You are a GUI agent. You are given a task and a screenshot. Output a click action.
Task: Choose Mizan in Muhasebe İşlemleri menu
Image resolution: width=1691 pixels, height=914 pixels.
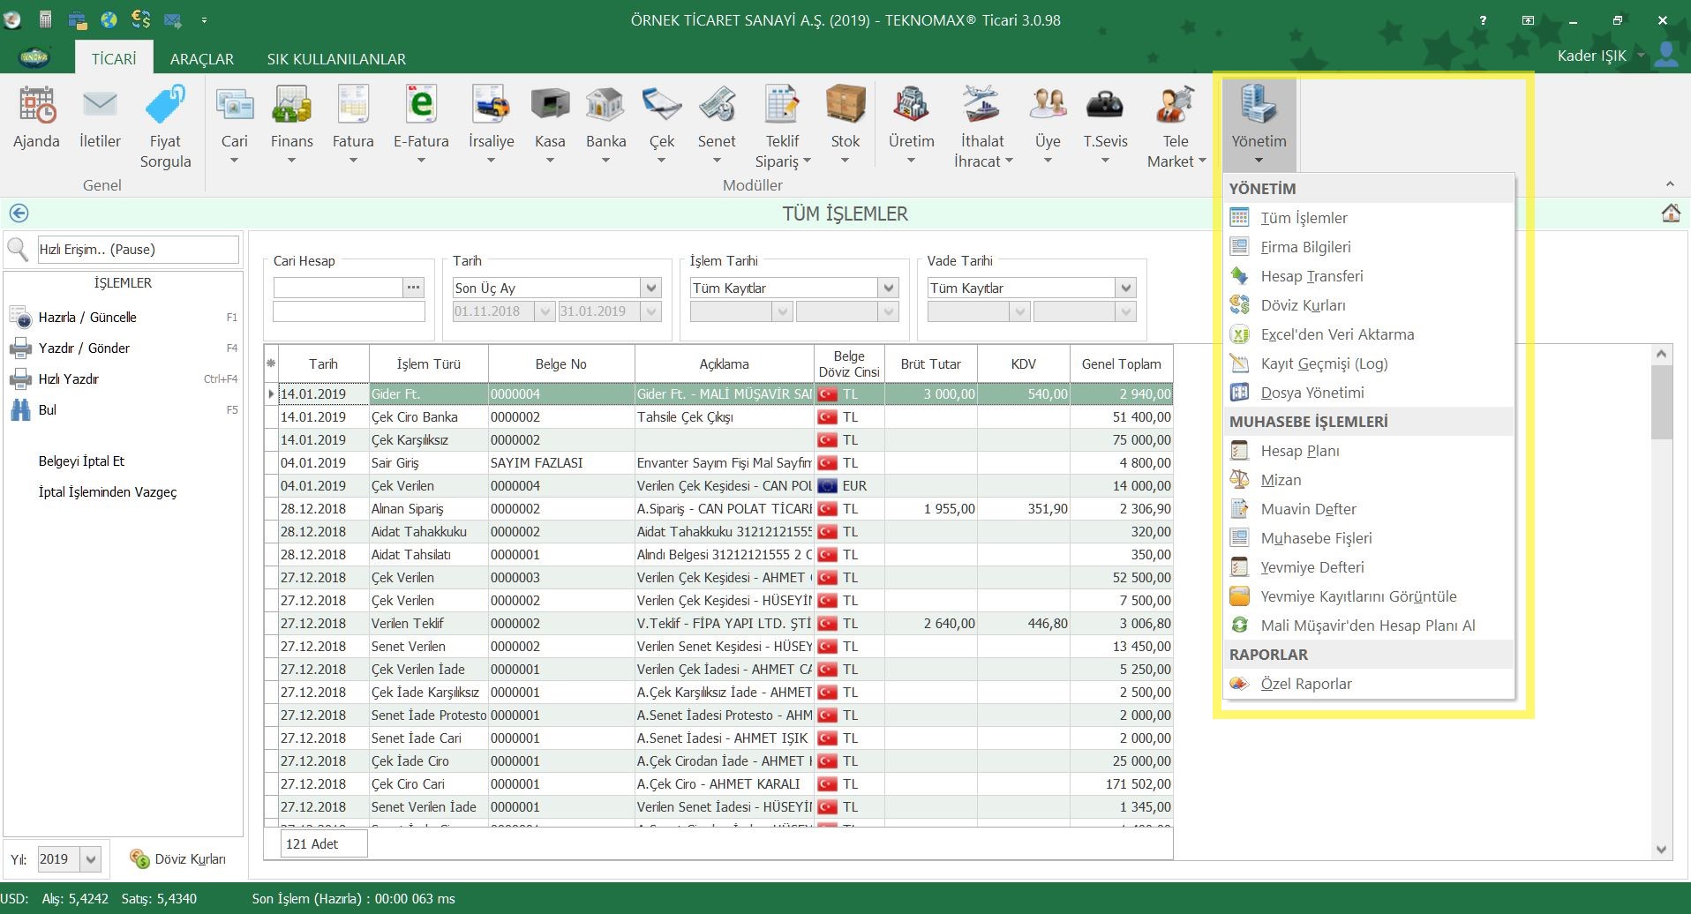[1281, 480]
